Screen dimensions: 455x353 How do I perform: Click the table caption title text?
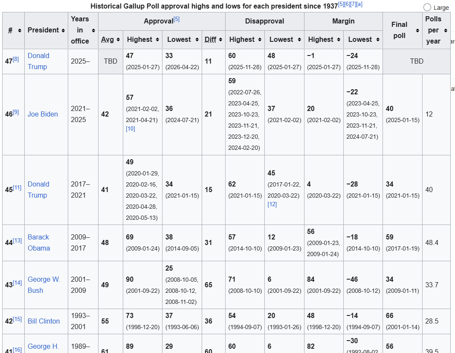[x=214, y=6]
